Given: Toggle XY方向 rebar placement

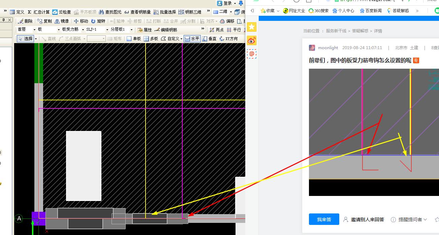Looking at the screenshot, I should pos(228,39).
